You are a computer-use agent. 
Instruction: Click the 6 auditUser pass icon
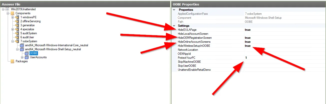[x=17, y=37]
